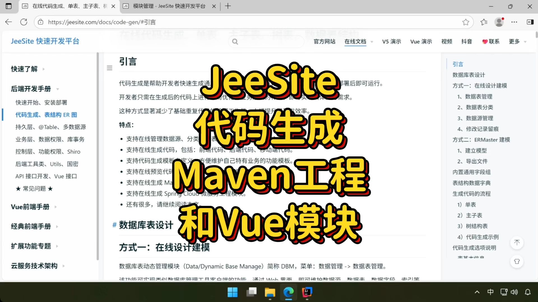Open browser profile avatar
This screenshot has height=302, width=538.
click(x=499, y=22)
